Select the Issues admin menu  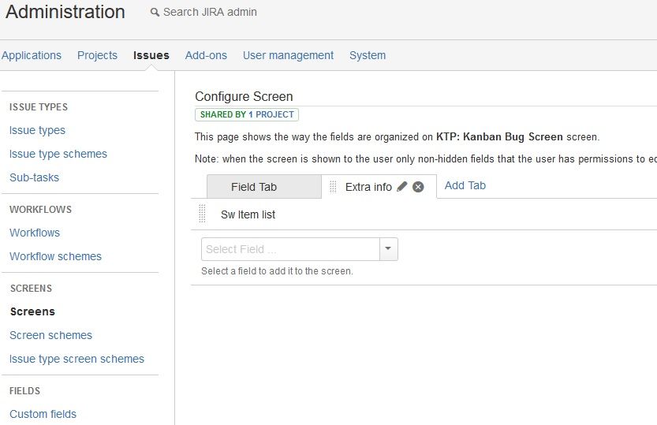tap(151, 55)
